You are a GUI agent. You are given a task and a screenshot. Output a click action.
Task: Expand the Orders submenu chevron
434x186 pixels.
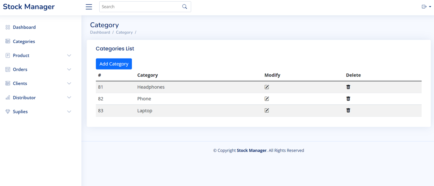[x=69, y=69]
